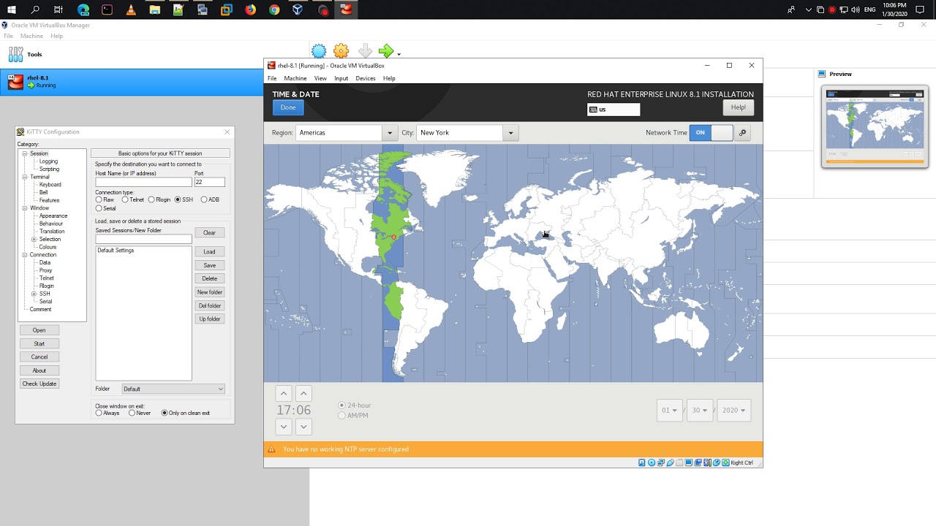The image size is (936, 526).
Task: Click the hard disk activity status icon
Action: click(x=642, y=462)
